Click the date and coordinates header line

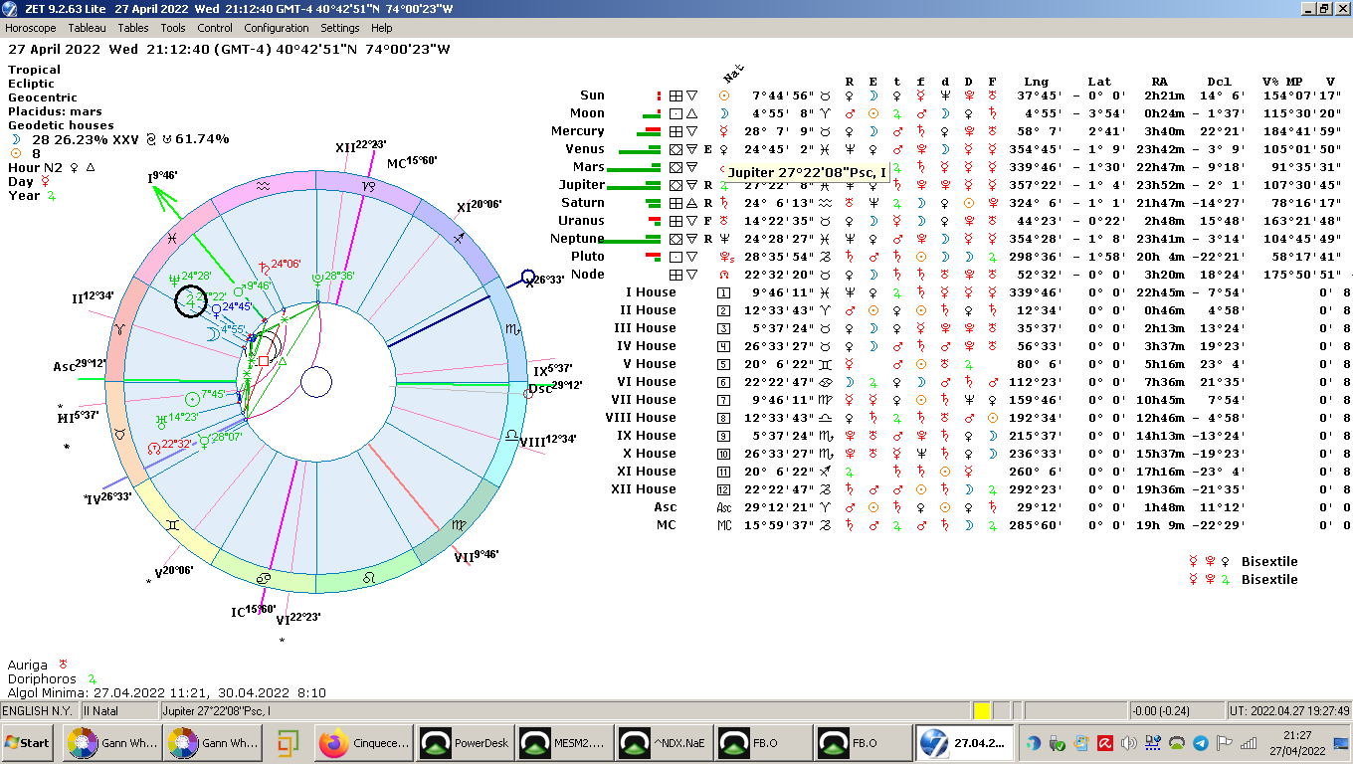pyautogui.click(x=229, y=49)
